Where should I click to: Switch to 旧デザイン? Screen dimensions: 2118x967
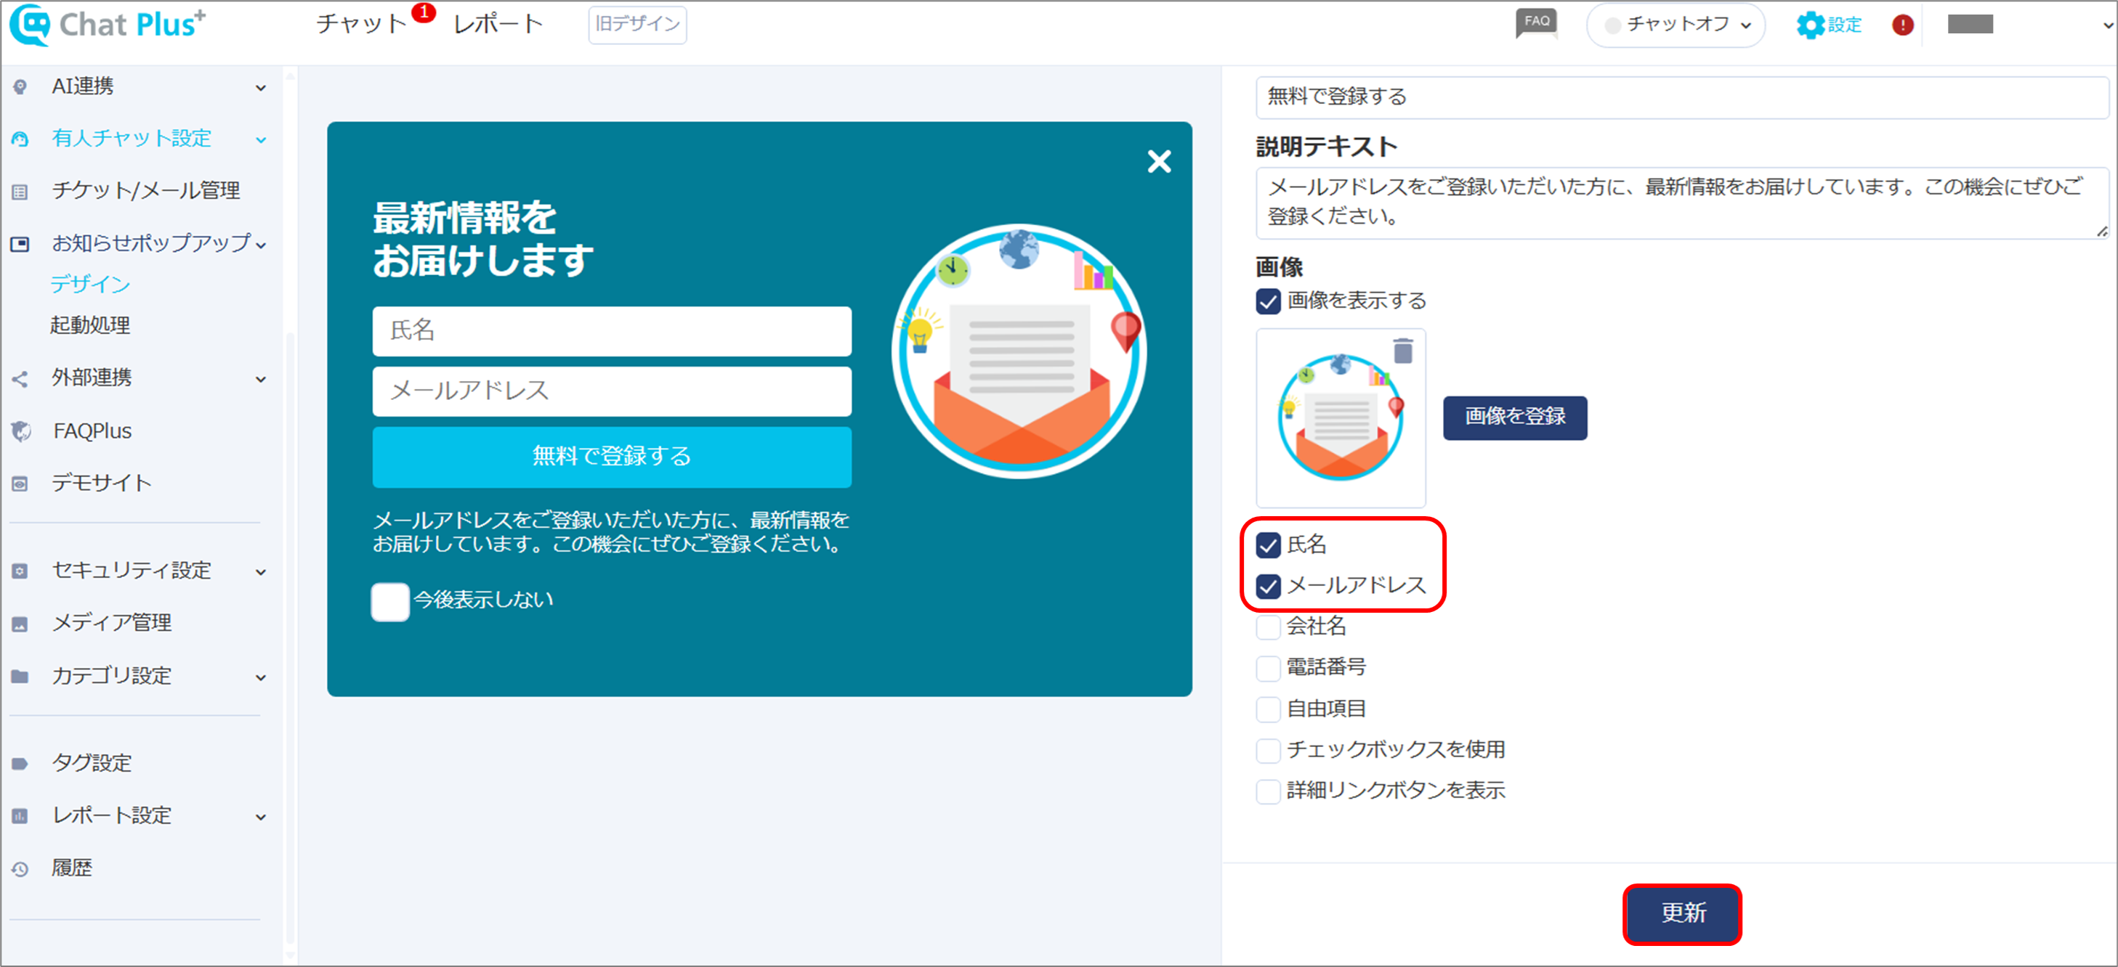click(x=637, y=24)
